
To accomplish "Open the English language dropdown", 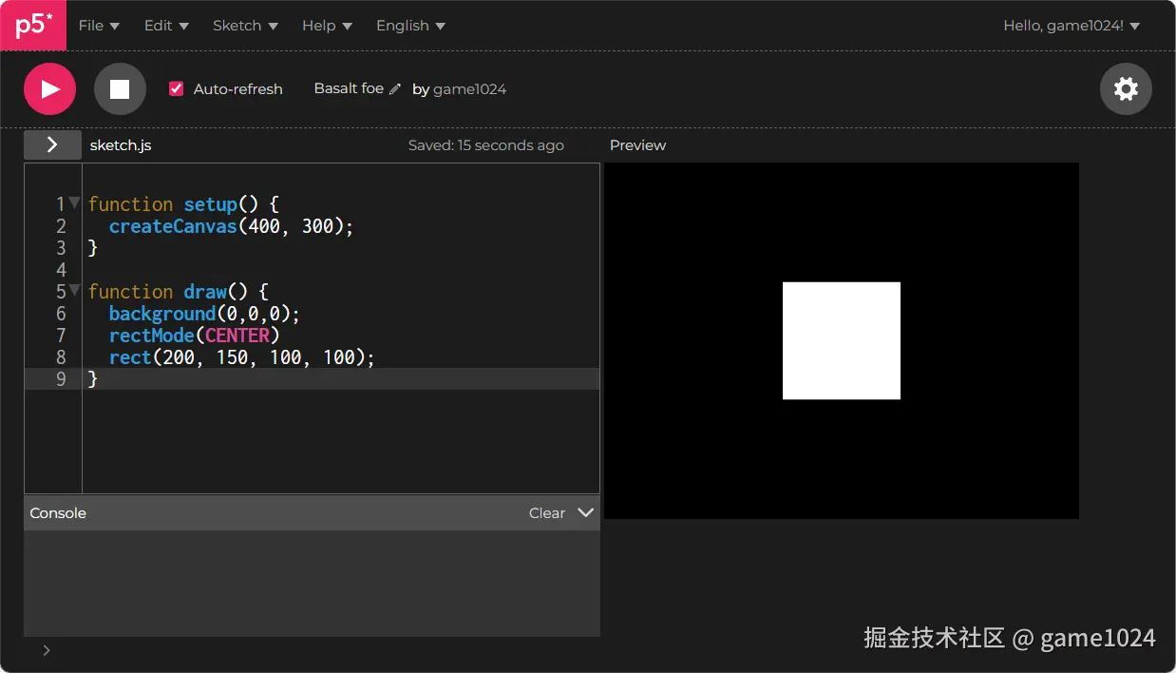I will 410,26.
